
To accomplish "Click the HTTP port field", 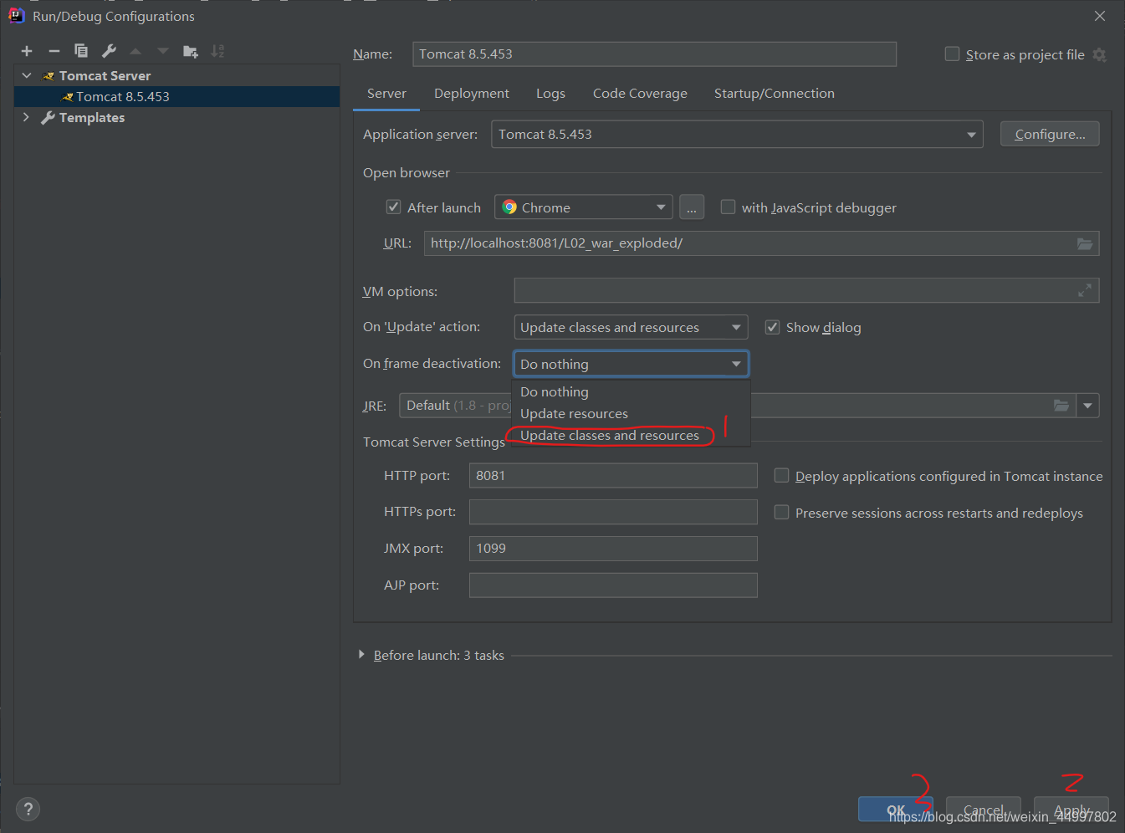I will point(613,475).
